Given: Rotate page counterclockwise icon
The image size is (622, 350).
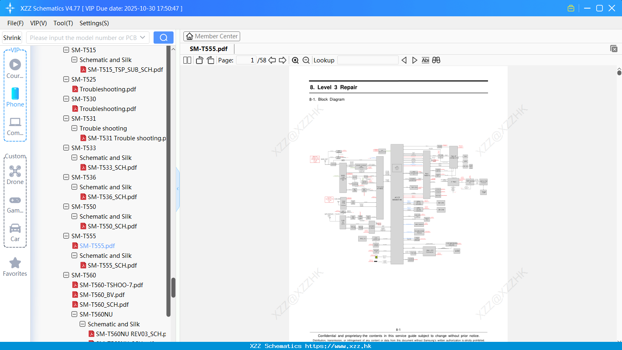Looking at the screenshot, I should pyautogui.click(x=199, y=60).
